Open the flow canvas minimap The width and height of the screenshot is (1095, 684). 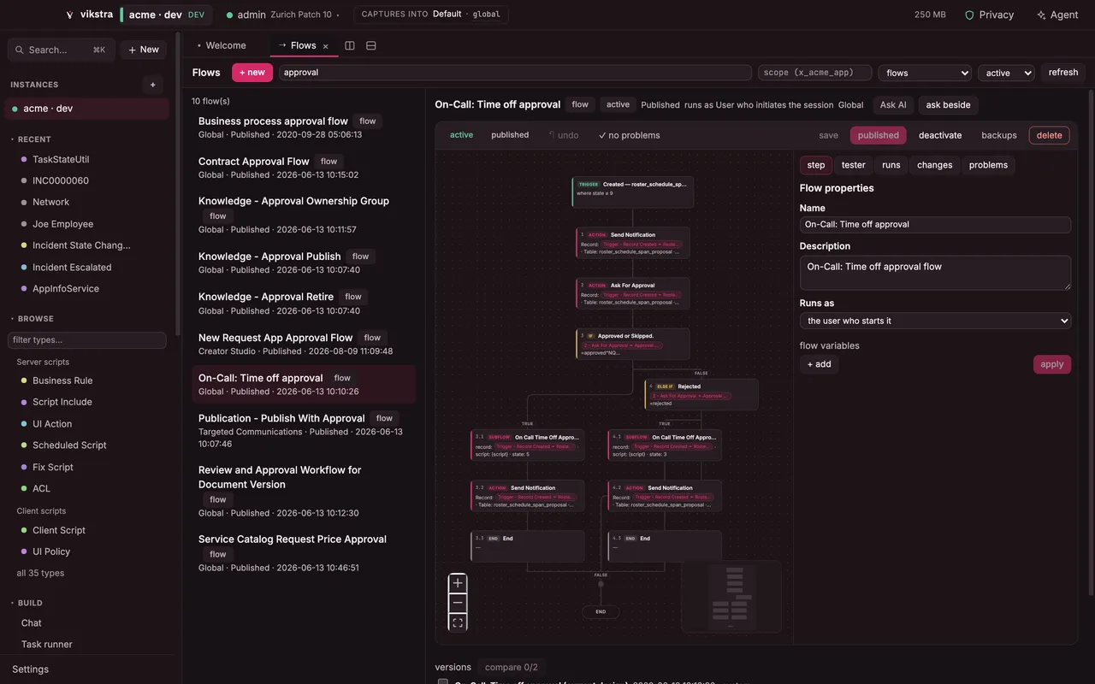(x=731, y=596)
